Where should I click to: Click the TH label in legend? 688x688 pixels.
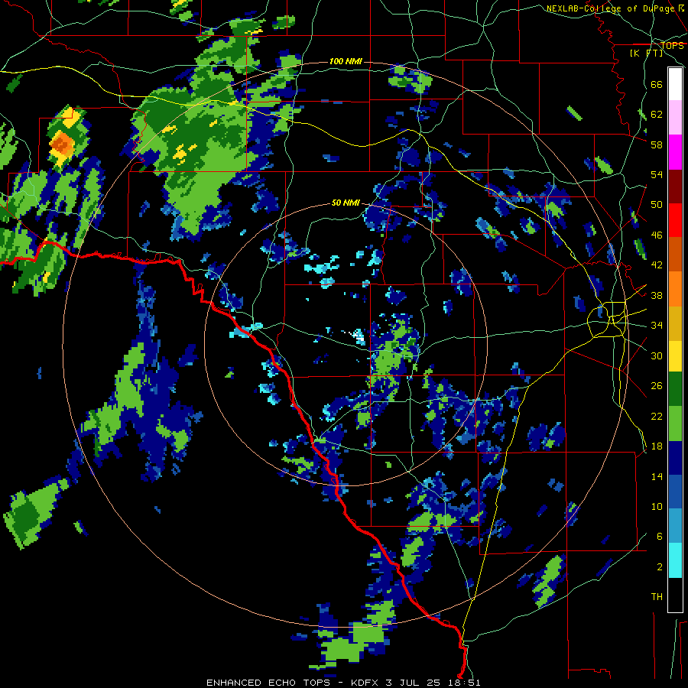(x=657, y=597)
